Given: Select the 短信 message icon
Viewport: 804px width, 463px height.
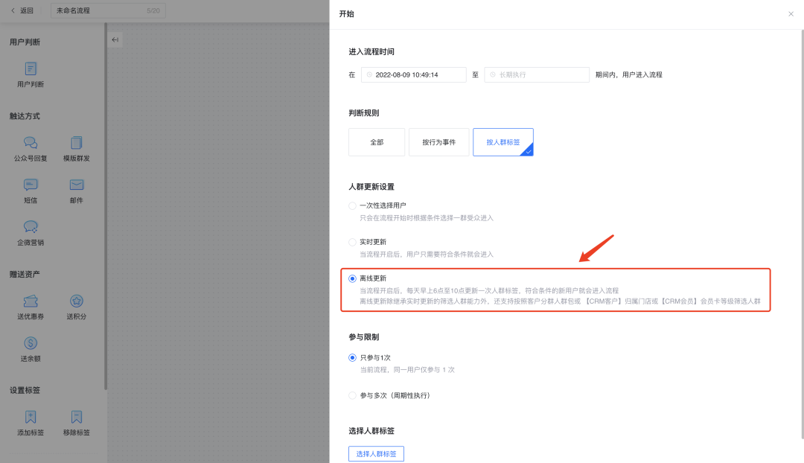Looking at the screenshot, I should tap(31, 185).
